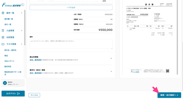The width and height of the screenshot is (183, 99).
Task: Expand the 請求元（自社）情報 section
Action: coord(111,71)
